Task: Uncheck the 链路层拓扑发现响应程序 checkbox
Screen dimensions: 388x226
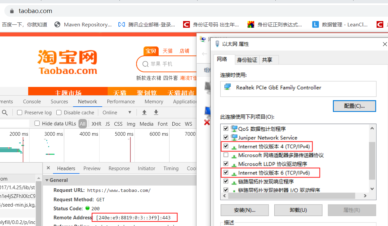Action: point(226,181)
